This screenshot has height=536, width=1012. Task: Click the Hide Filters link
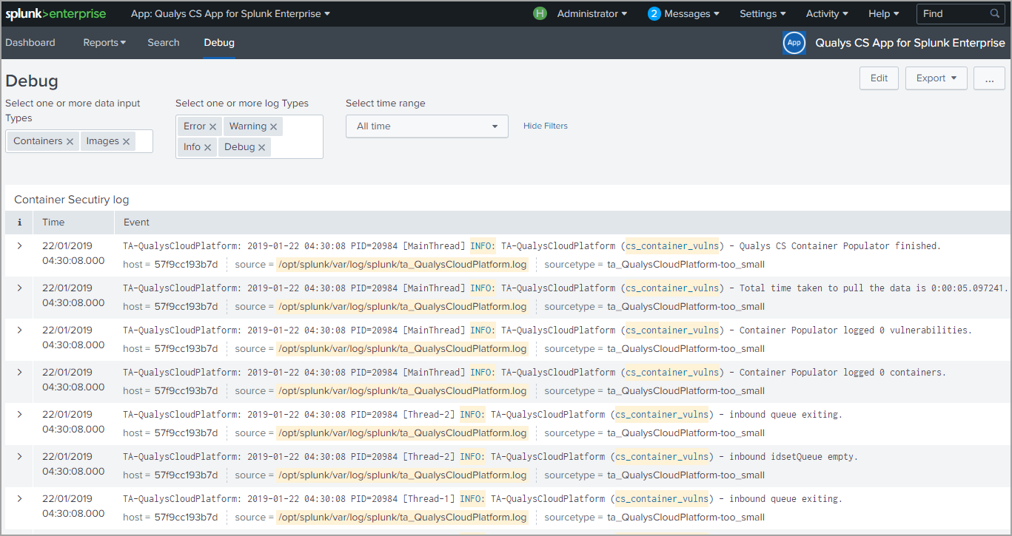click(x=545, y=126)
